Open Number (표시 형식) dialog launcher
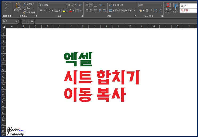The width and height of the screenshot is (198, 137). tap(162, 16)
